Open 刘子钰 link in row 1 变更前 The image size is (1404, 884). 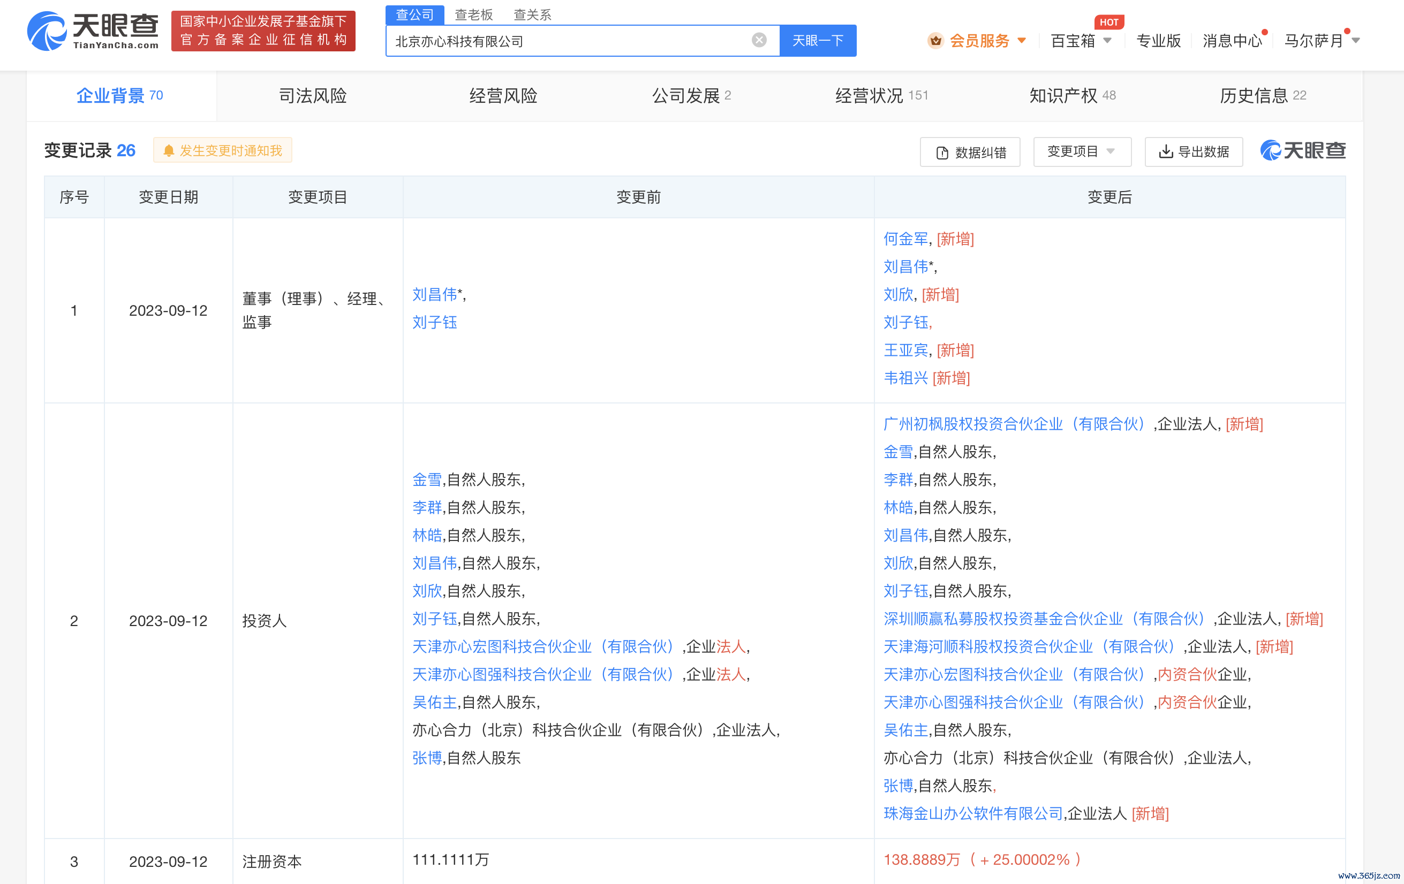point(434,322)
